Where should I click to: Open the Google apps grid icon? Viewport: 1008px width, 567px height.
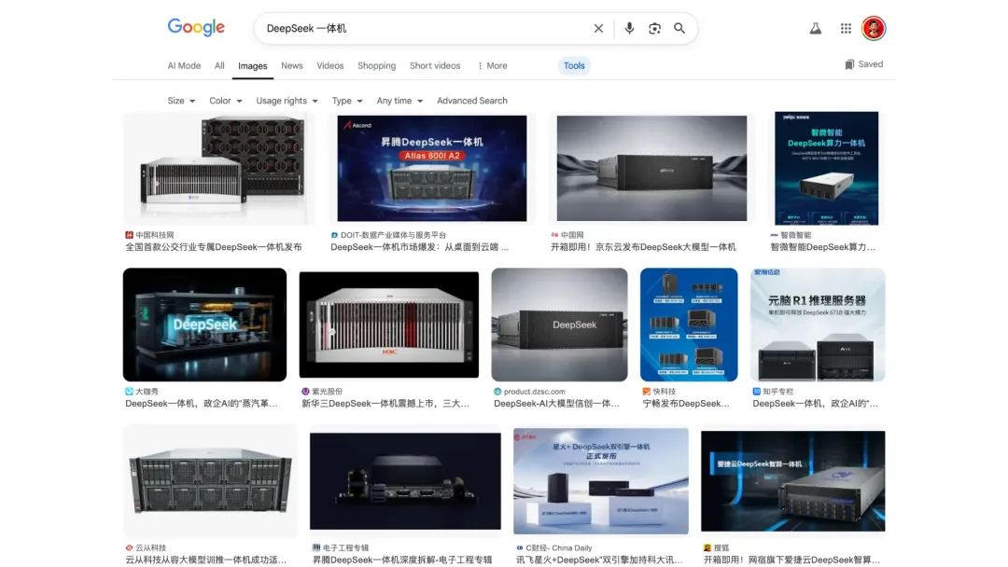coord(845,28)
